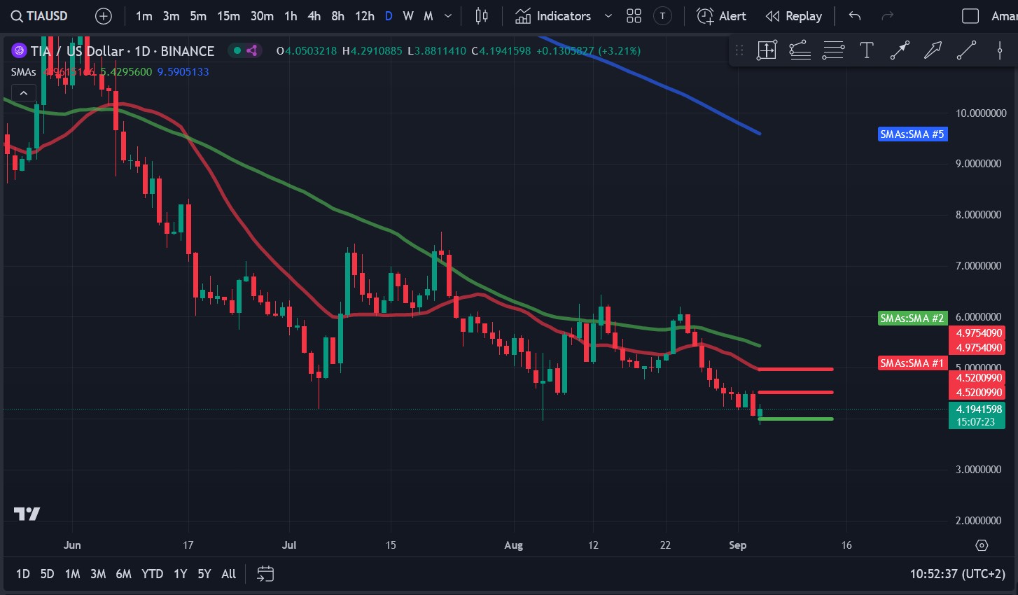Select the YTD date range
The height and width of the screenshot is (595, 1018).
[152, 574]
